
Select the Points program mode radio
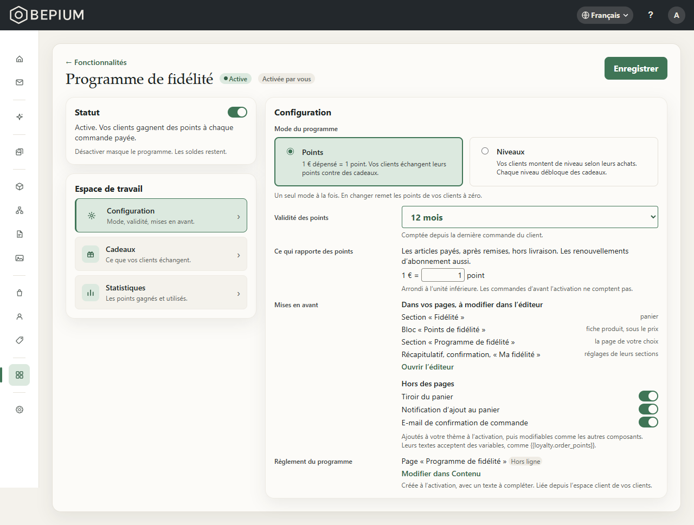coord(291,152)
